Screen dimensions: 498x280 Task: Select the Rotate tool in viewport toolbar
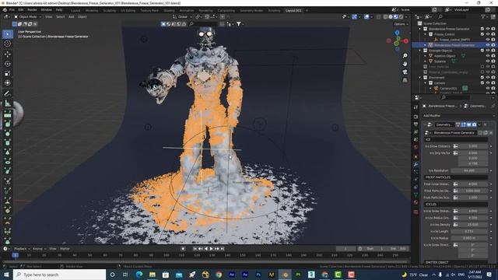pyautogui.click(x=8, y=64)
